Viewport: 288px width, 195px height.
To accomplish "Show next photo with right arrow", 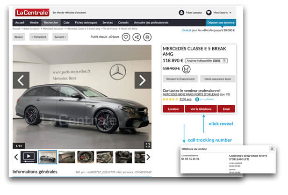I will point(143,80).
